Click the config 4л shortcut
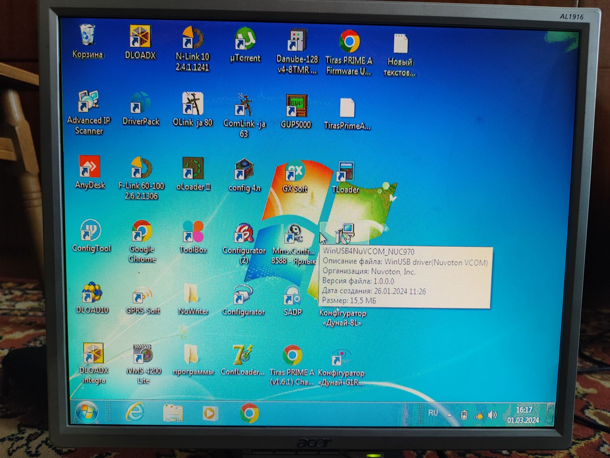Viewport: 610px width, 458px height. coord(244,175)
